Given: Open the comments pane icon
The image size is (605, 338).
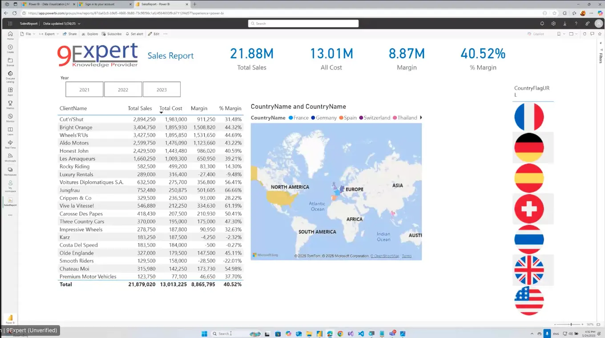Looking at the screenshot, I should [x=592, y=34].
